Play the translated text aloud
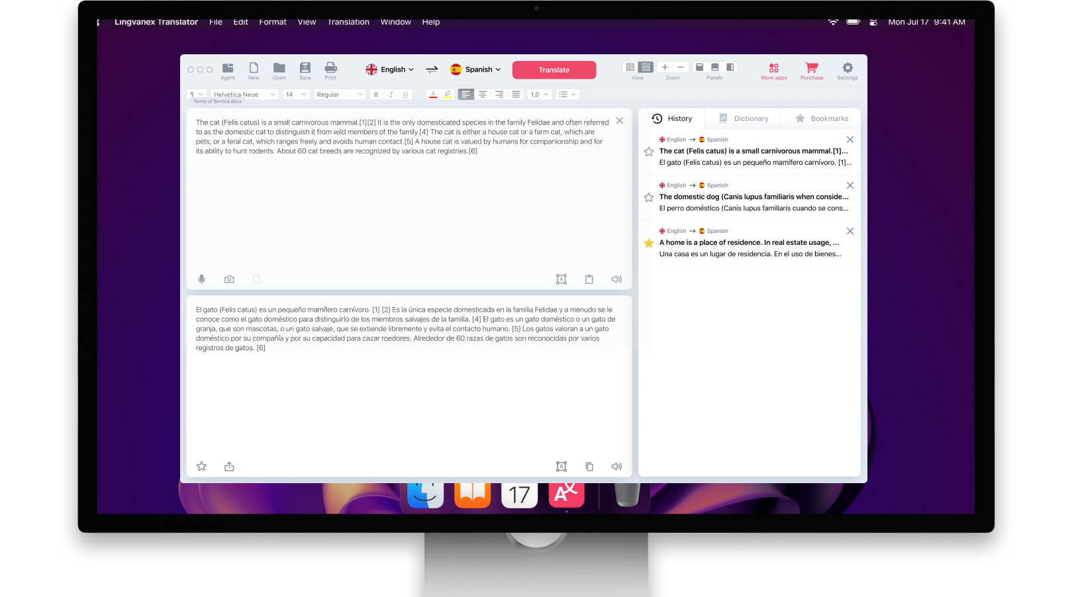1074x597 pixels. pyautogui.click(x=616, y=466)
